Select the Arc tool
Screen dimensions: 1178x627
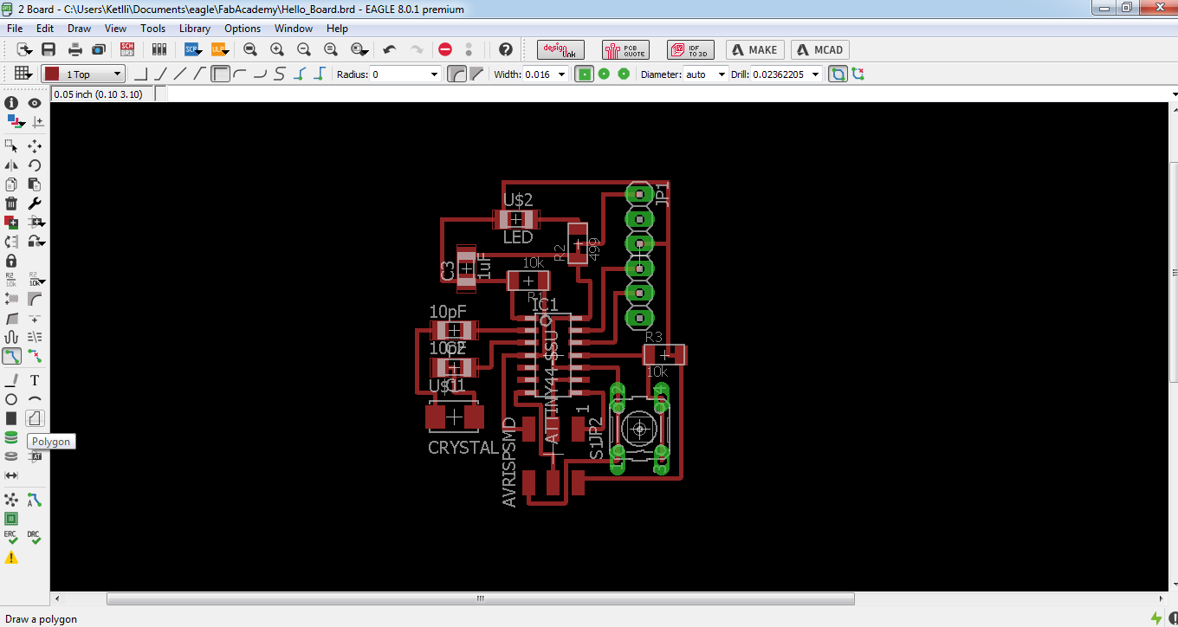[x=35, y=399]
